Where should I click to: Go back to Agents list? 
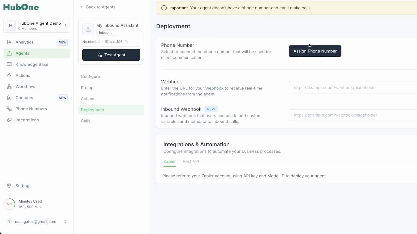pyautogui.click(x=98, y=7)
